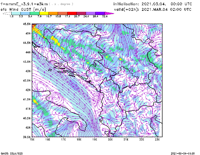Click the yellow 7.9–10.7 legend swatch
The image size is (200, 155).
[x=44, y=13]
